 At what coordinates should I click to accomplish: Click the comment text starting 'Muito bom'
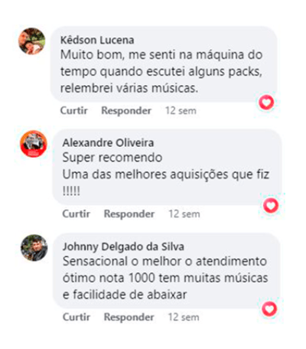click(161, 72)
